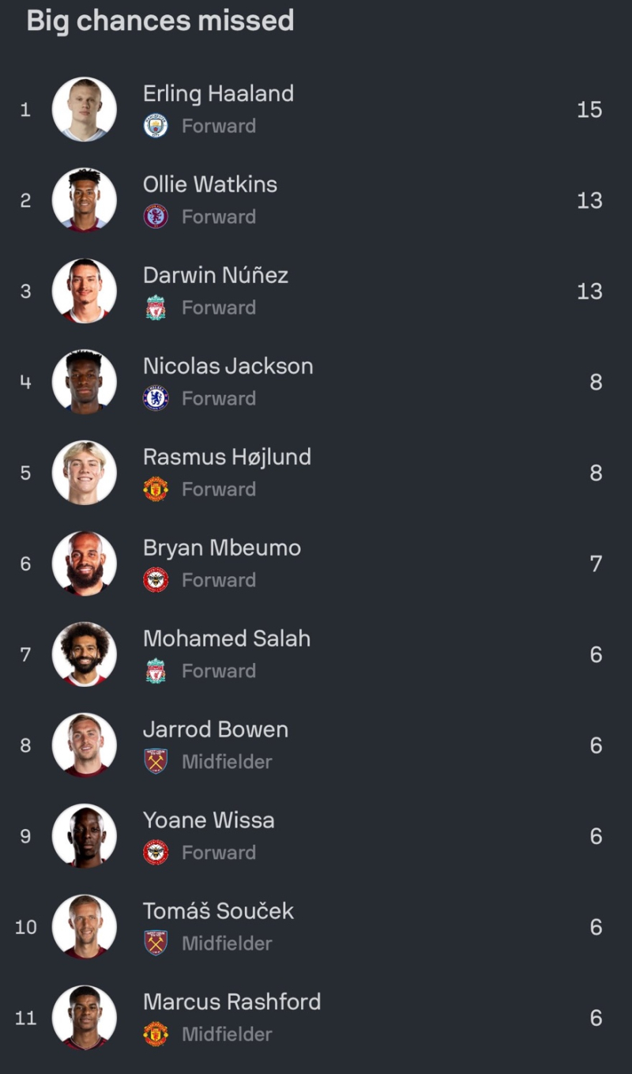Click the West Ham crest beside Tomáš Souček
The height and width of the screenshot is (1074, 632).
156,944
